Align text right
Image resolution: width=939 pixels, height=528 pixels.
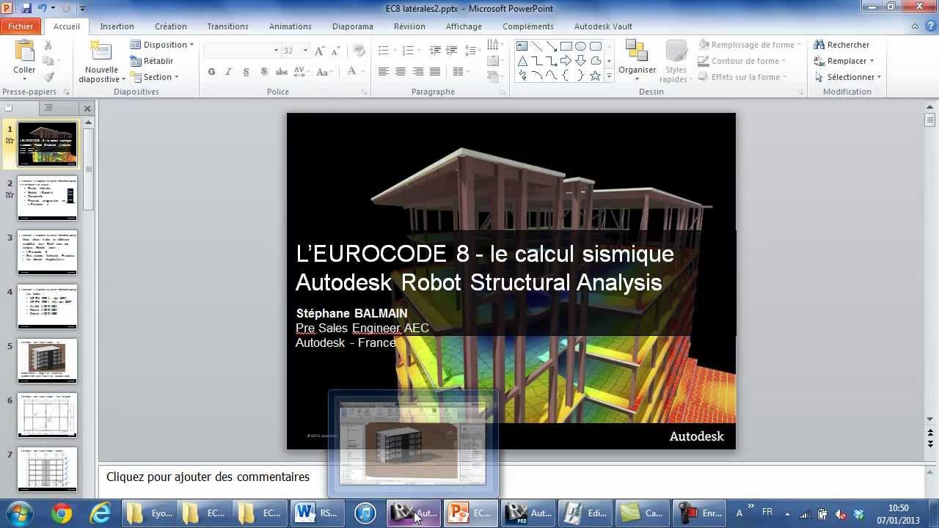tap(418, 72)
